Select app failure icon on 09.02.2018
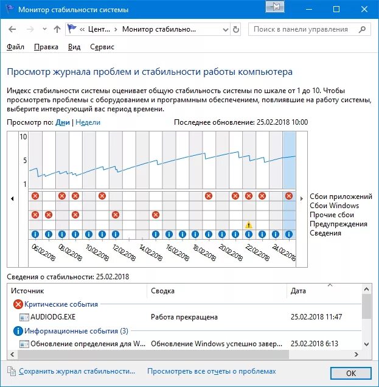The width and height of the screenshot is (379, 387). [75, 196]
